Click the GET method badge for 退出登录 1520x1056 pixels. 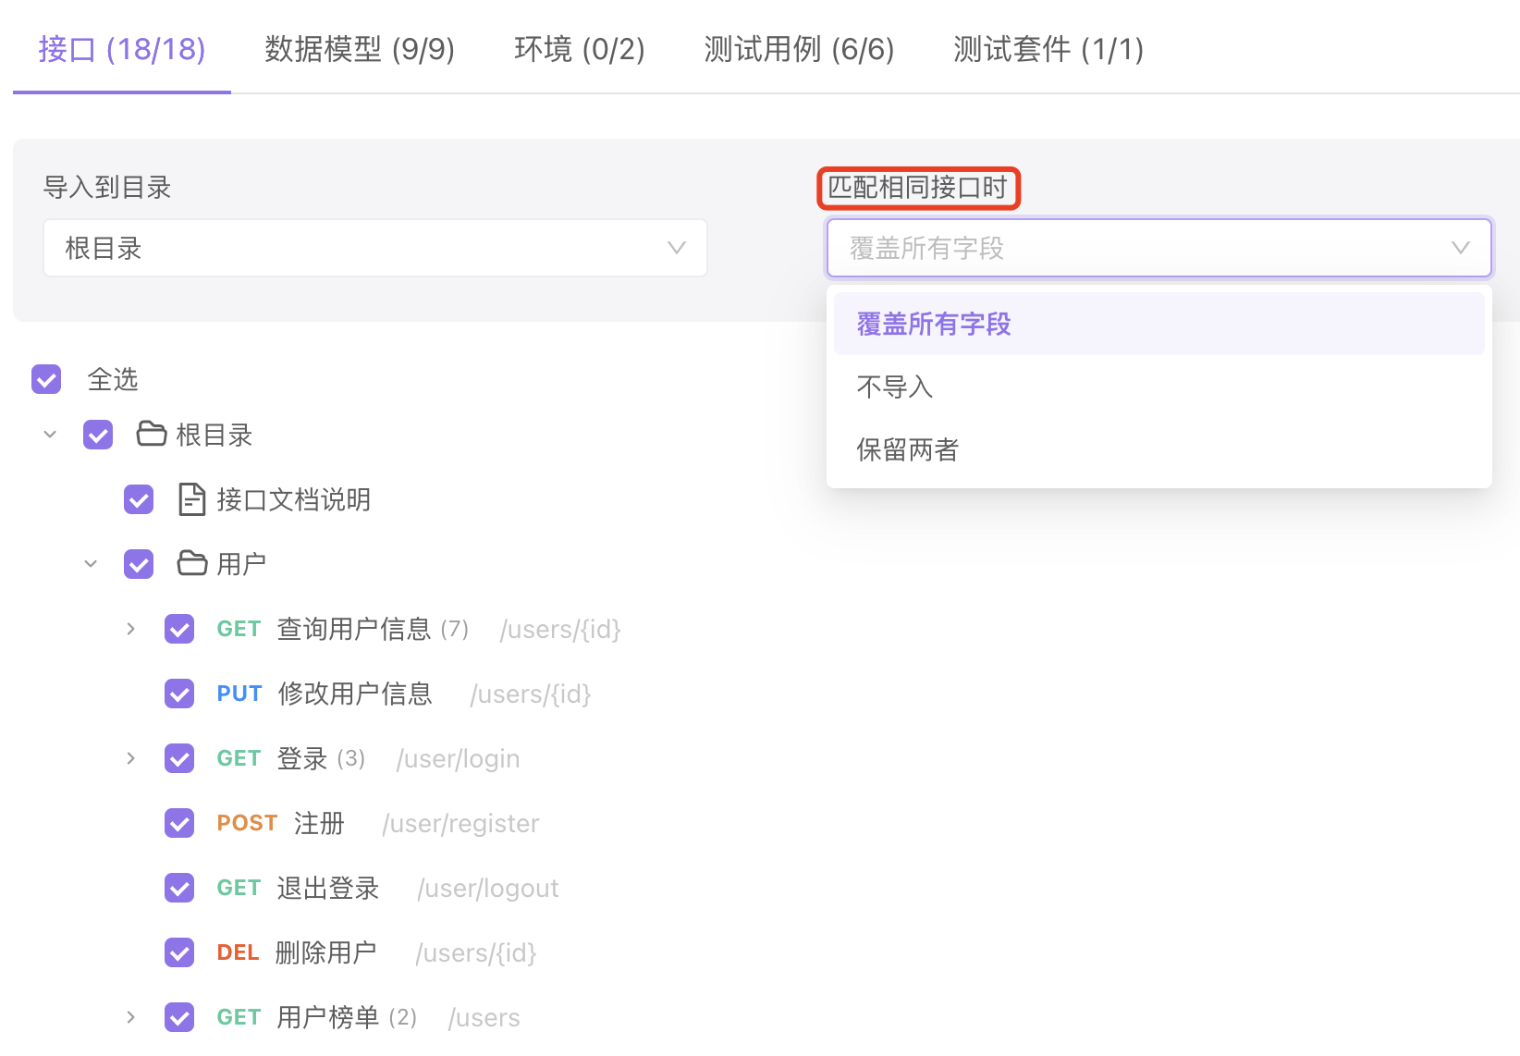[239, 888]
